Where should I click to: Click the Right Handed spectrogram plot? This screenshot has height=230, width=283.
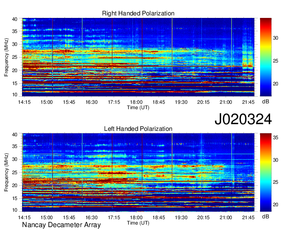coord(138,57)
